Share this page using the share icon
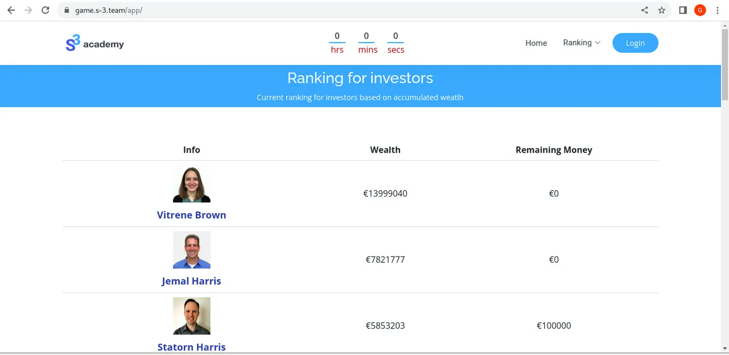The image size is (729, 355). [644, 10]
